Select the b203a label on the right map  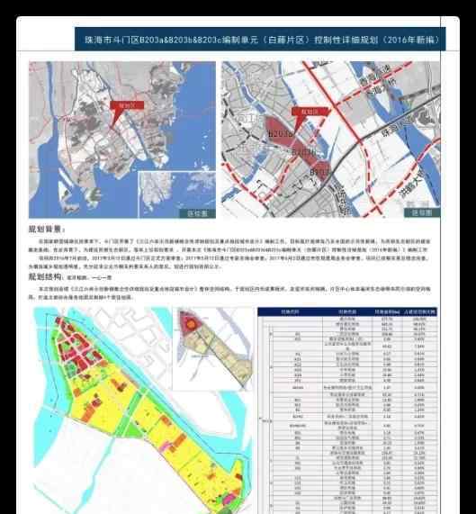(x=280, y=134)
